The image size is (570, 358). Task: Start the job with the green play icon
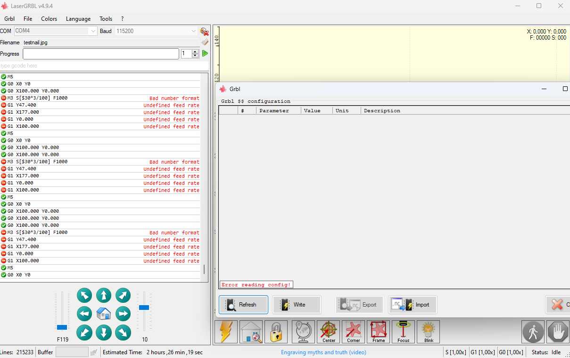tap(205, 53)
